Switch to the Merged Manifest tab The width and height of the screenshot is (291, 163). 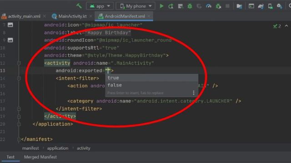(40, 157)
